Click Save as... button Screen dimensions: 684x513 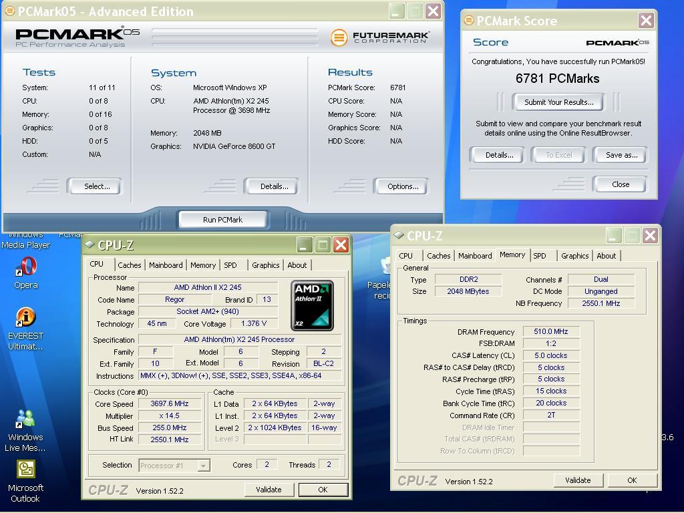621,155
